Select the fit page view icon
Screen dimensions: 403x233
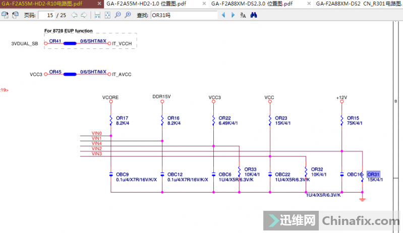click(x=107, y=15)
